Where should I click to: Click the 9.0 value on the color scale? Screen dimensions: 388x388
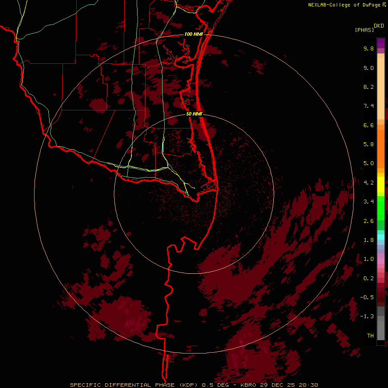click(369, 68)
